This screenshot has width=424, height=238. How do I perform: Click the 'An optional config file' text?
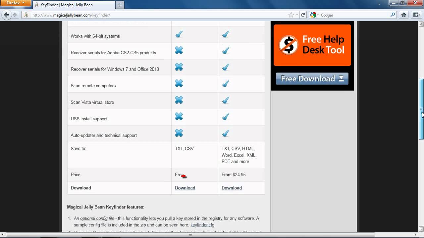tap(94, 218)
